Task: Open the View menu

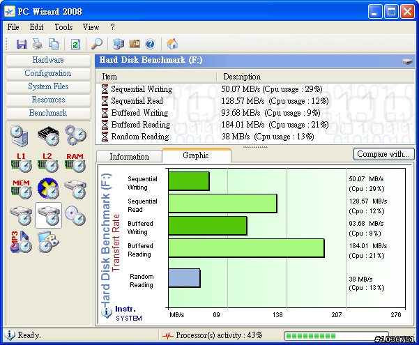Action: coord(91,27)
